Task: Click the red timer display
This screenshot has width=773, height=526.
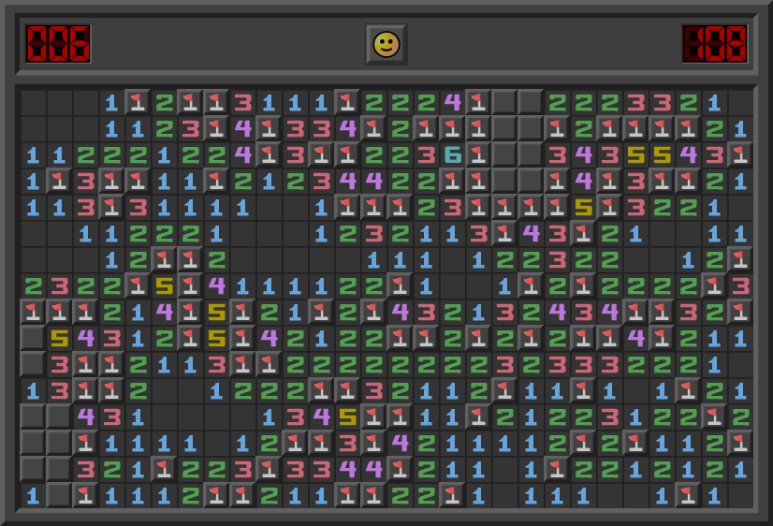Action: pos(714,44)
